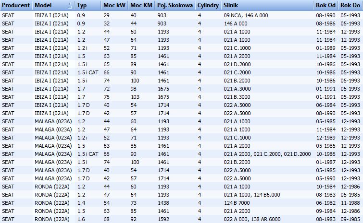Click the Rok Do value 11-1988
The height and width of the screenshot is (223, 363).
[x=350, y=203]
